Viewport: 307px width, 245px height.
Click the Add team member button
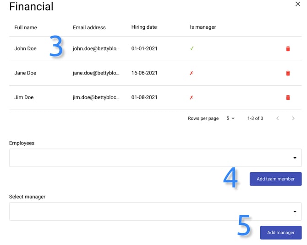click(275, 179)
